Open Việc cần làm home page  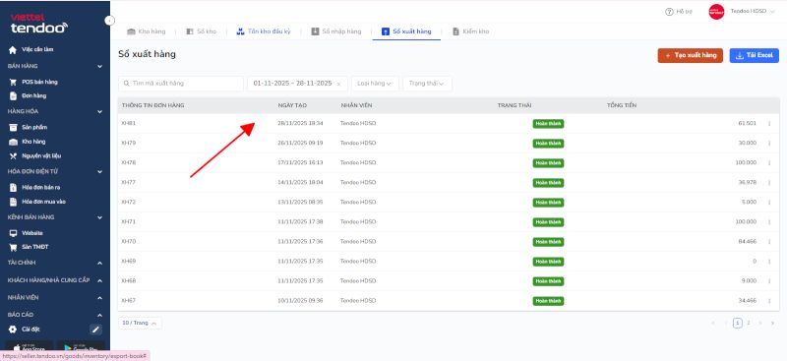click(x=31, y=50)
